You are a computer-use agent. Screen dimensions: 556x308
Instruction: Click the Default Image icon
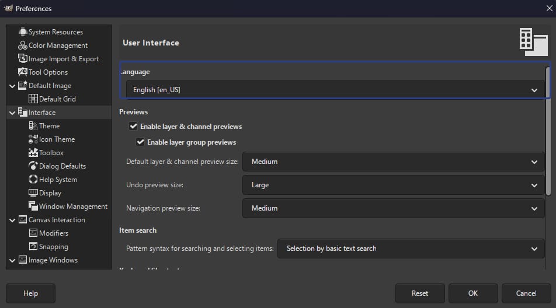[23, 85]
